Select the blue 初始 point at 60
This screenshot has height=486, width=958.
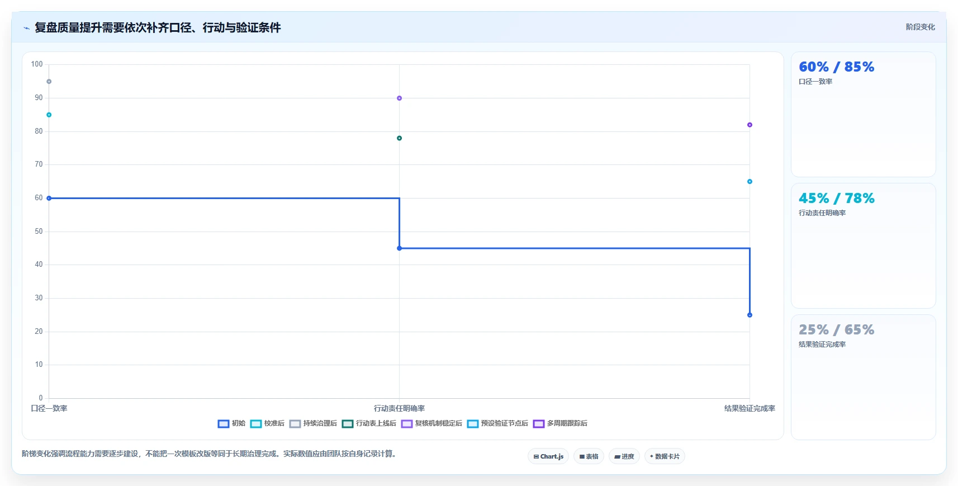pyautogui.click(x=49, y=198)
